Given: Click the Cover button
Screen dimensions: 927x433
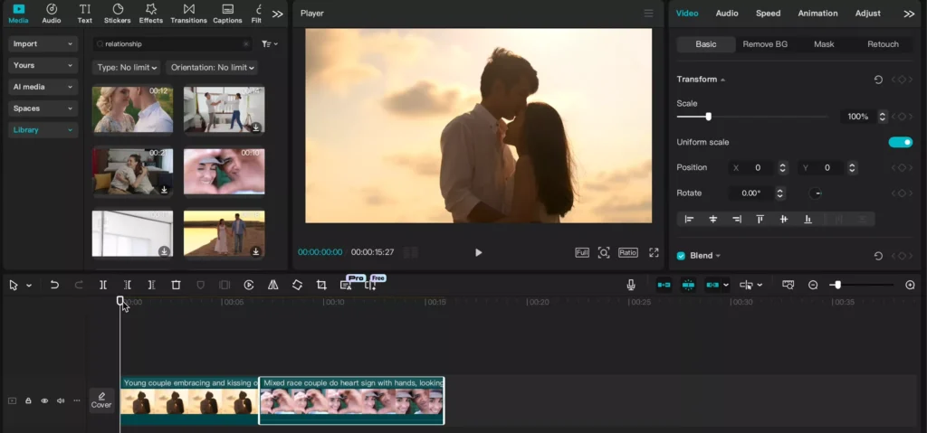Looking at the screenshot, I should tap(101, 400).
